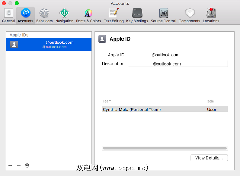Switch to Navigation preferences
Viewport: 240px width, 176px height.
[x=64, y=15]
